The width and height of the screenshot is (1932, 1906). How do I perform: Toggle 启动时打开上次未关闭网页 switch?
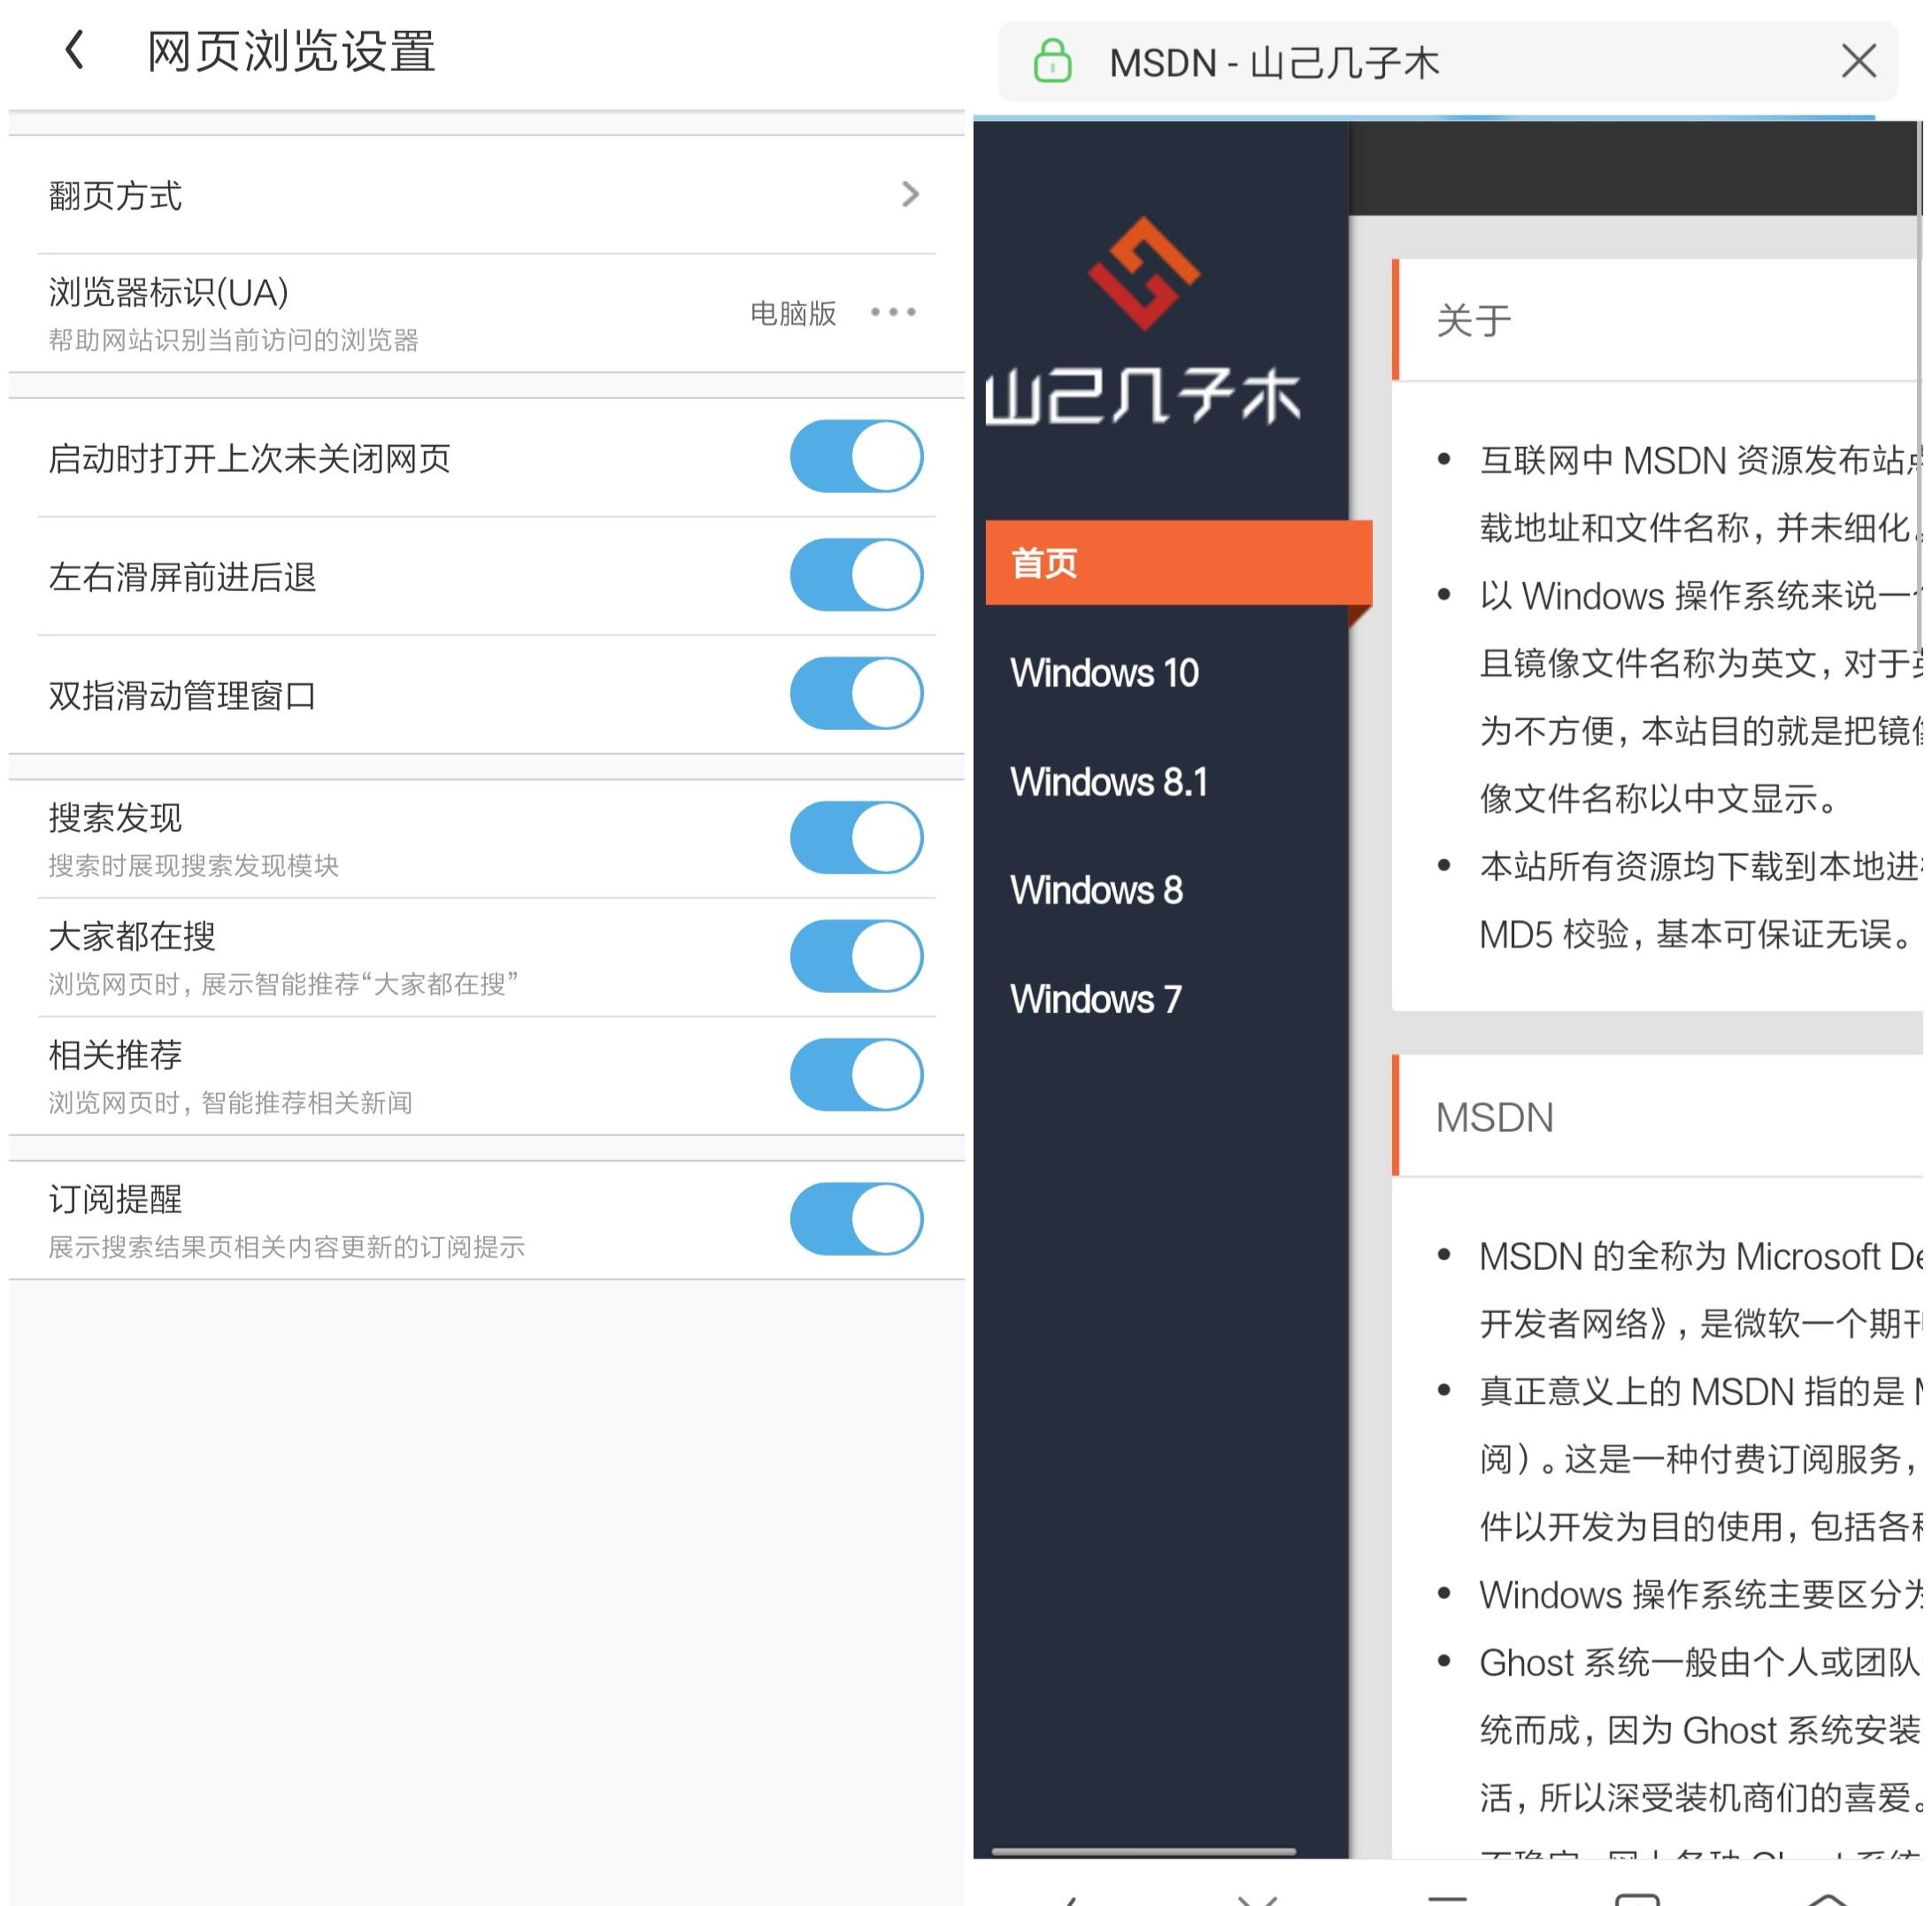pos(857,457)
